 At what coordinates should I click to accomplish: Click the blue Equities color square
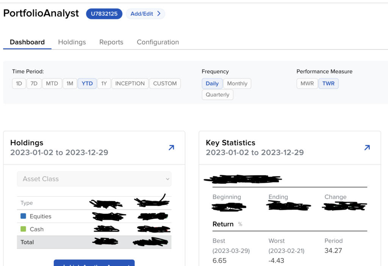pyautogui.click(x=23, y=216)
